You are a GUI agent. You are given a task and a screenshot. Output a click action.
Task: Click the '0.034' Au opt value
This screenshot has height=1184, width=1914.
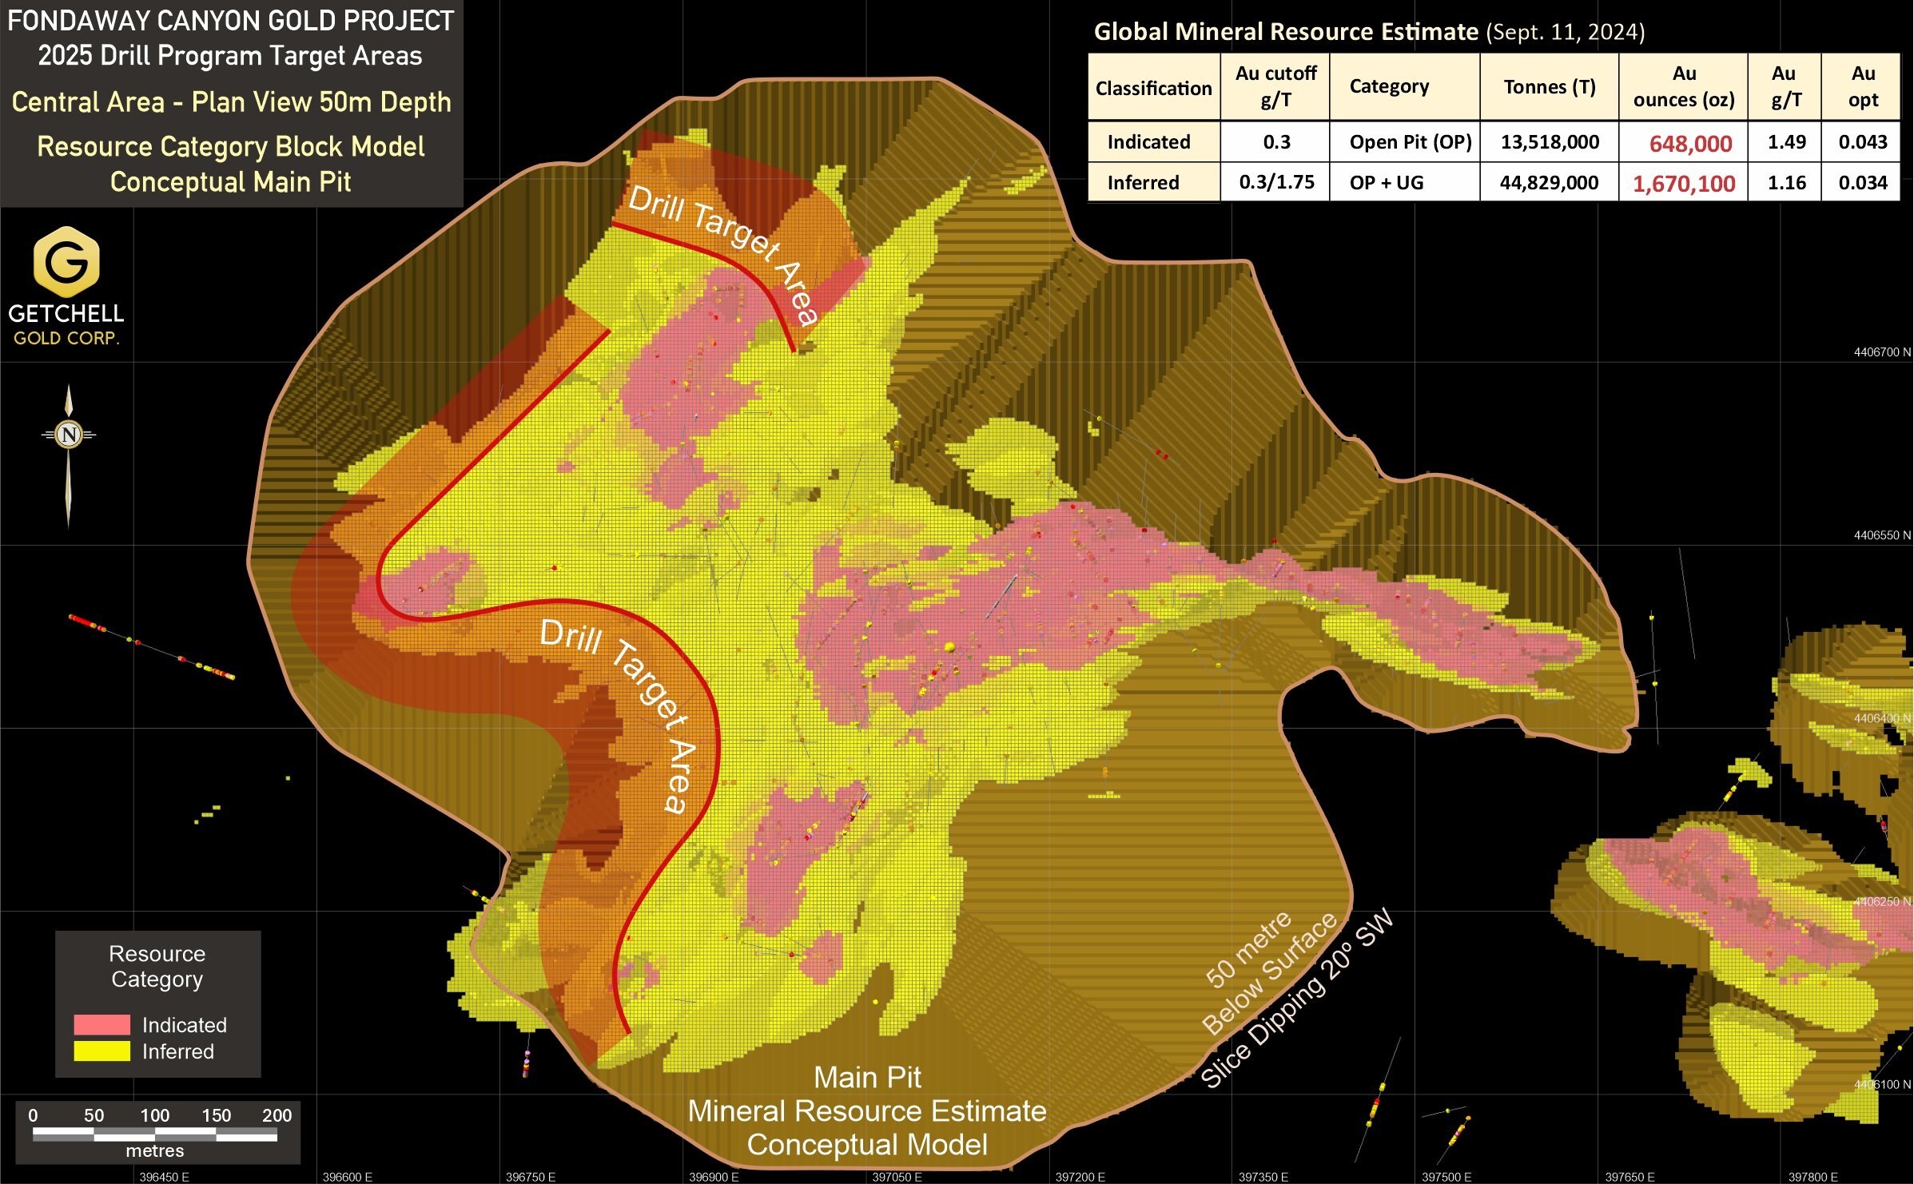(1863, 182)
